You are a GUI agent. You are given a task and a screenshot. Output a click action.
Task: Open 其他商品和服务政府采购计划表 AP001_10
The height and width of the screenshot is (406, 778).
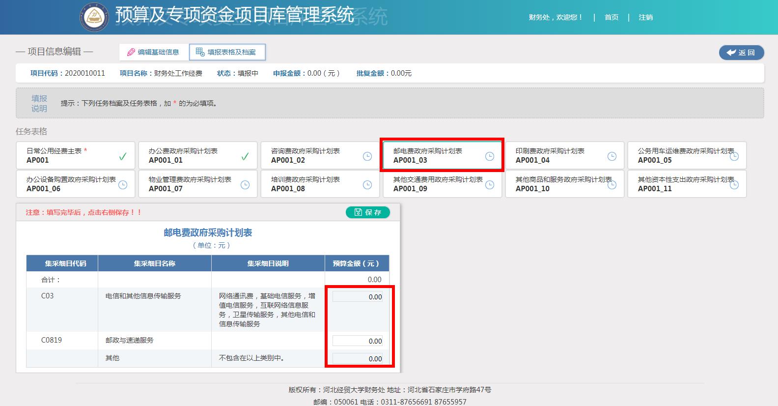[564, 184]
